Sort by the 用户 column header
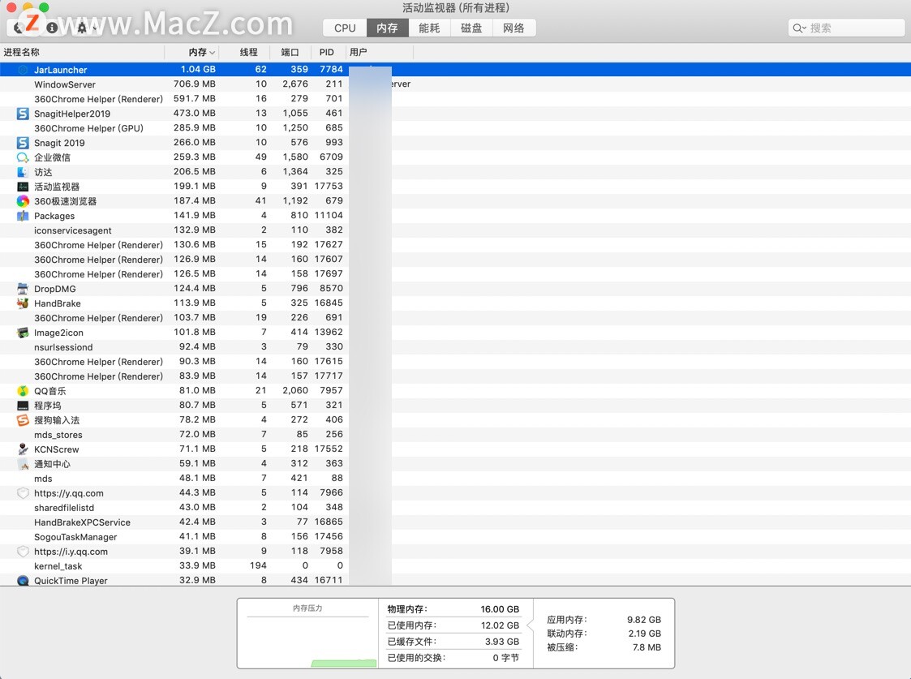This screenshot has width=911, height=679. pyautogui.click(x=379, y=52)
